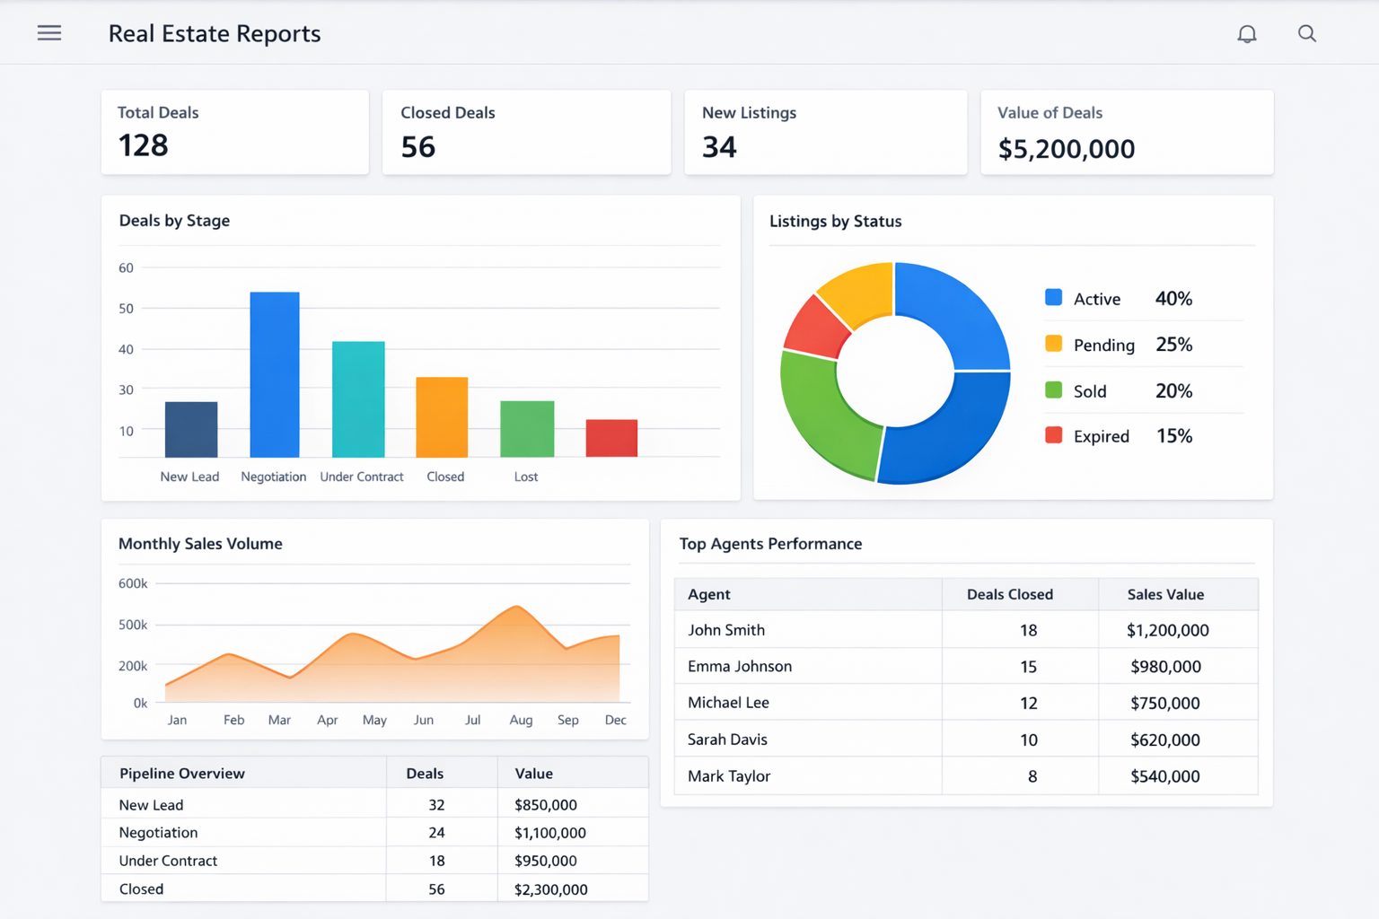1379x919 pixels.
Task: Expand the Deals Closed column header
Action: [1010, 594]
